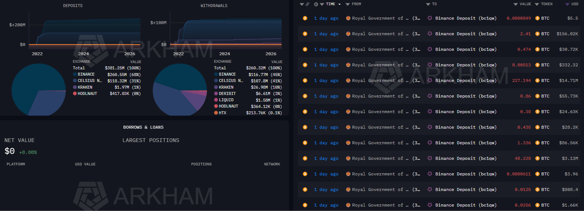Image resolution: width=584 pixels, height=211 pixels.
Task: Click the $86.56K USD amount
Action: 568,143
